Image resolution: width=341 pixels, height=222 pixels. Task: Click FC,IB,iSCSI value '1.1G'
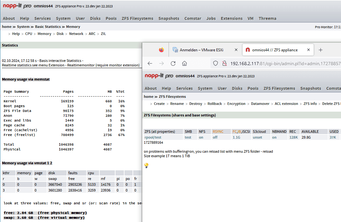click(x=236, y=137)
